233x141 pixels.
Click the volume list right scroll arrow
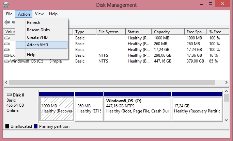pos(226,82)
